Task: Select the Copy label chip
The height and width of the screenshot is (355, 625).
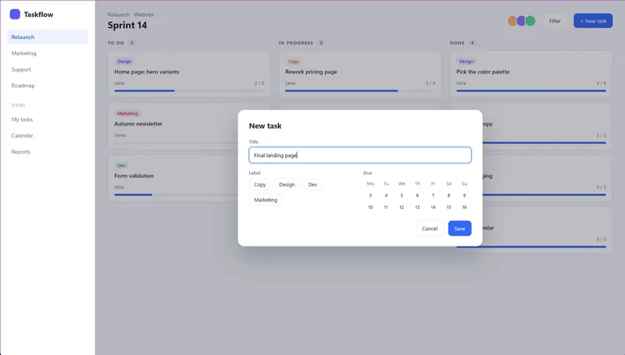Action: pos(260,185)
